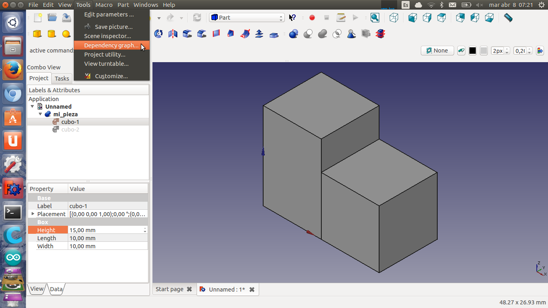Click the Height value field
The height and width of the screenshot is (308, 548).
point(105,230)
